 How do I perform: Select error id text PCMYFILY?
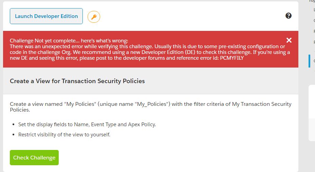click(x=232, y=58)
